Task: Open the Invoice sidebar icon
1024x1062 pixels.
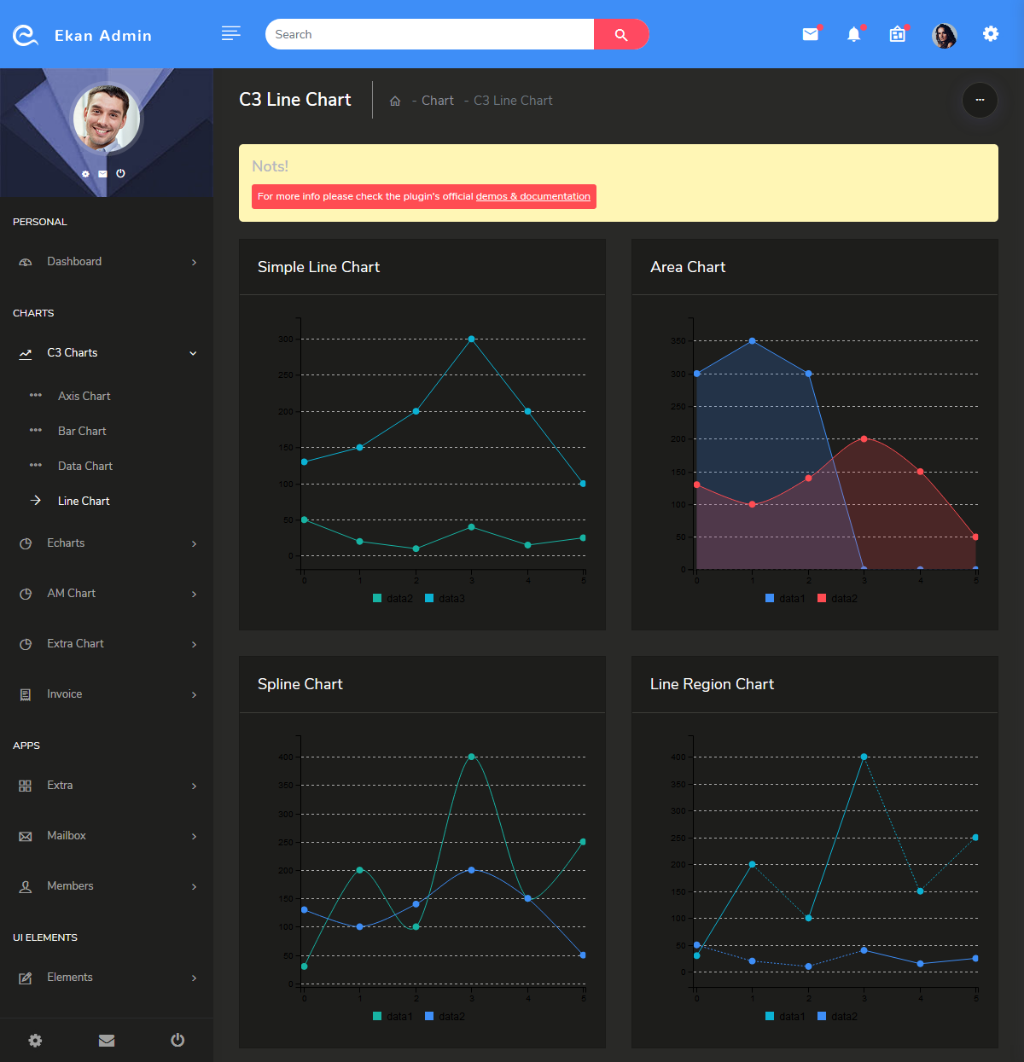Action: (x=25, y=694)
